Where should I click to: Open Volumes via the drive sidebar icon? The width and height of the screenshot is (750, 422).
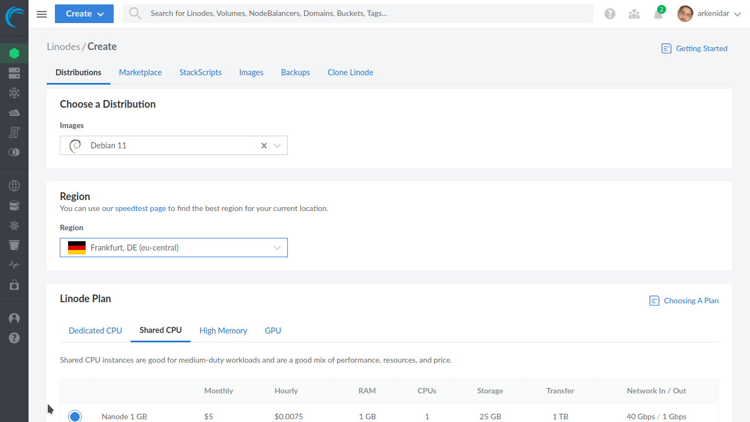click(14, 73)
